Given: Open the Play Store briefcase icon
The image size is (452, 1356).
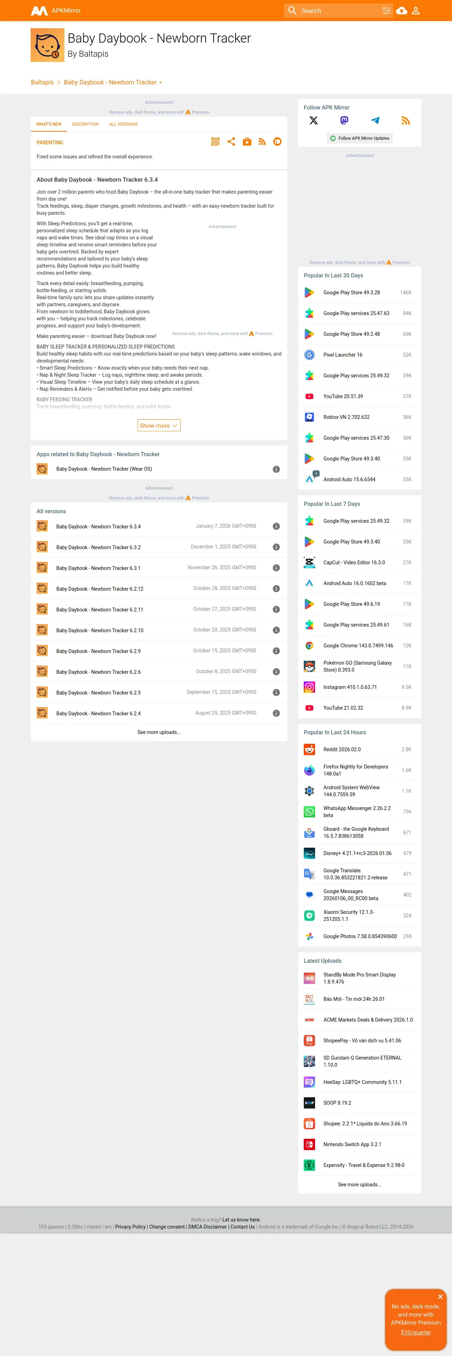Looking at the screenshot, I should coord(247,142).
